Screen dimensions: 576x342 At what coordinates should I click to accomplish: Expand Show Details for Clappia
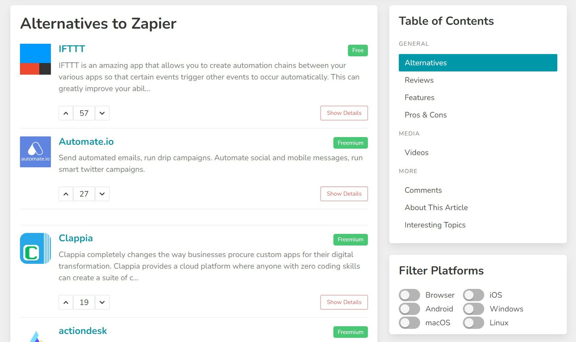pyautogui.click(x=344, y=302)
